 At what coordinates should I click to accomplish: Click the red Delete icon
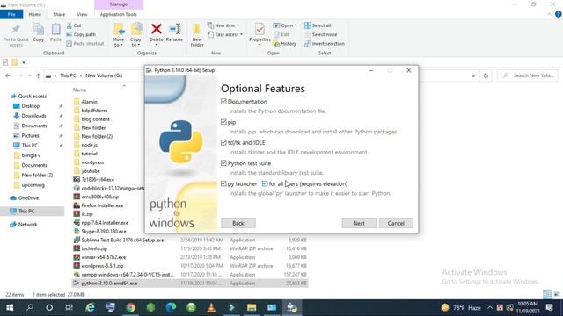pos(157,29)
